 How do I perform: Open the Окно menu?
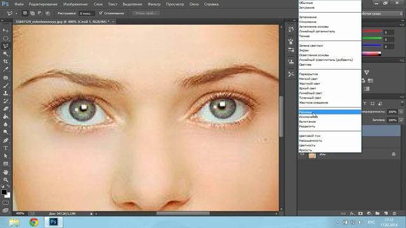[x=194, y=4]
